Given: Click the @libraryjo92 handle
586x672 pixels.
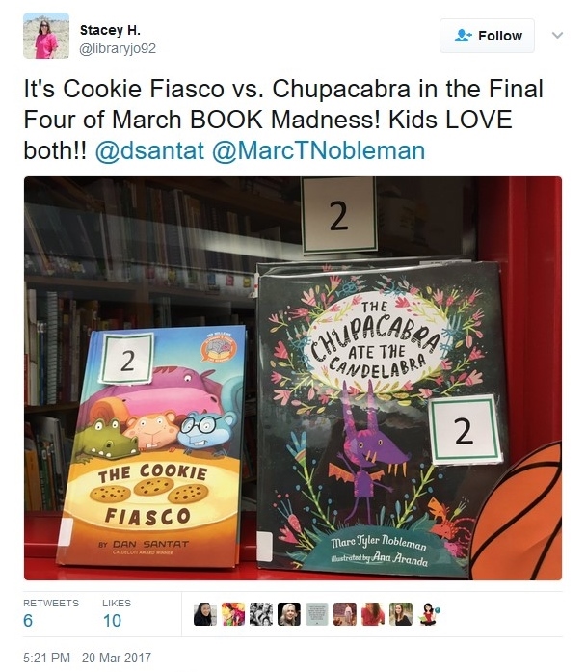Looking at the screenshot, I should (x=118, y=49).
